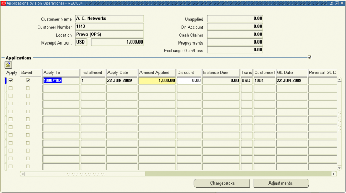Click the Oracle logo in title bar
Image resolution: width=346 pixels, height=193 pixels.
(x=4, y=3)
